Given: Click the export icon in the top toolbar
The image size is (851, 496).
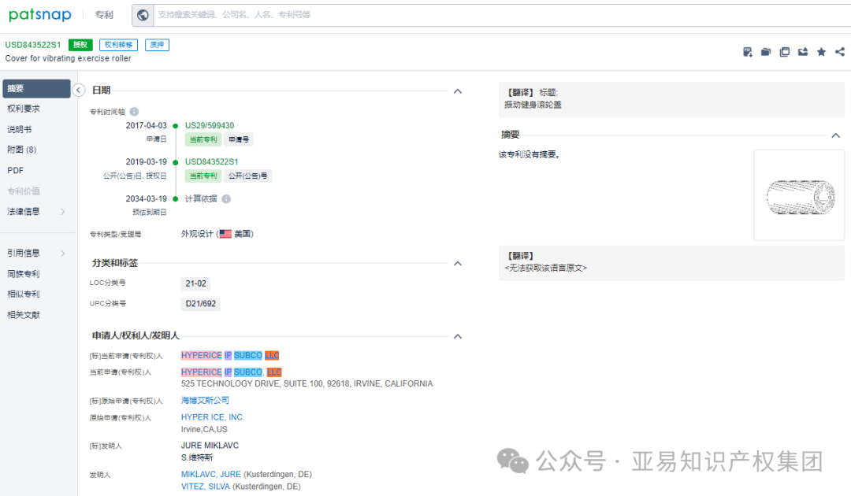Looking at the screenshot, I should click(803, 51).
